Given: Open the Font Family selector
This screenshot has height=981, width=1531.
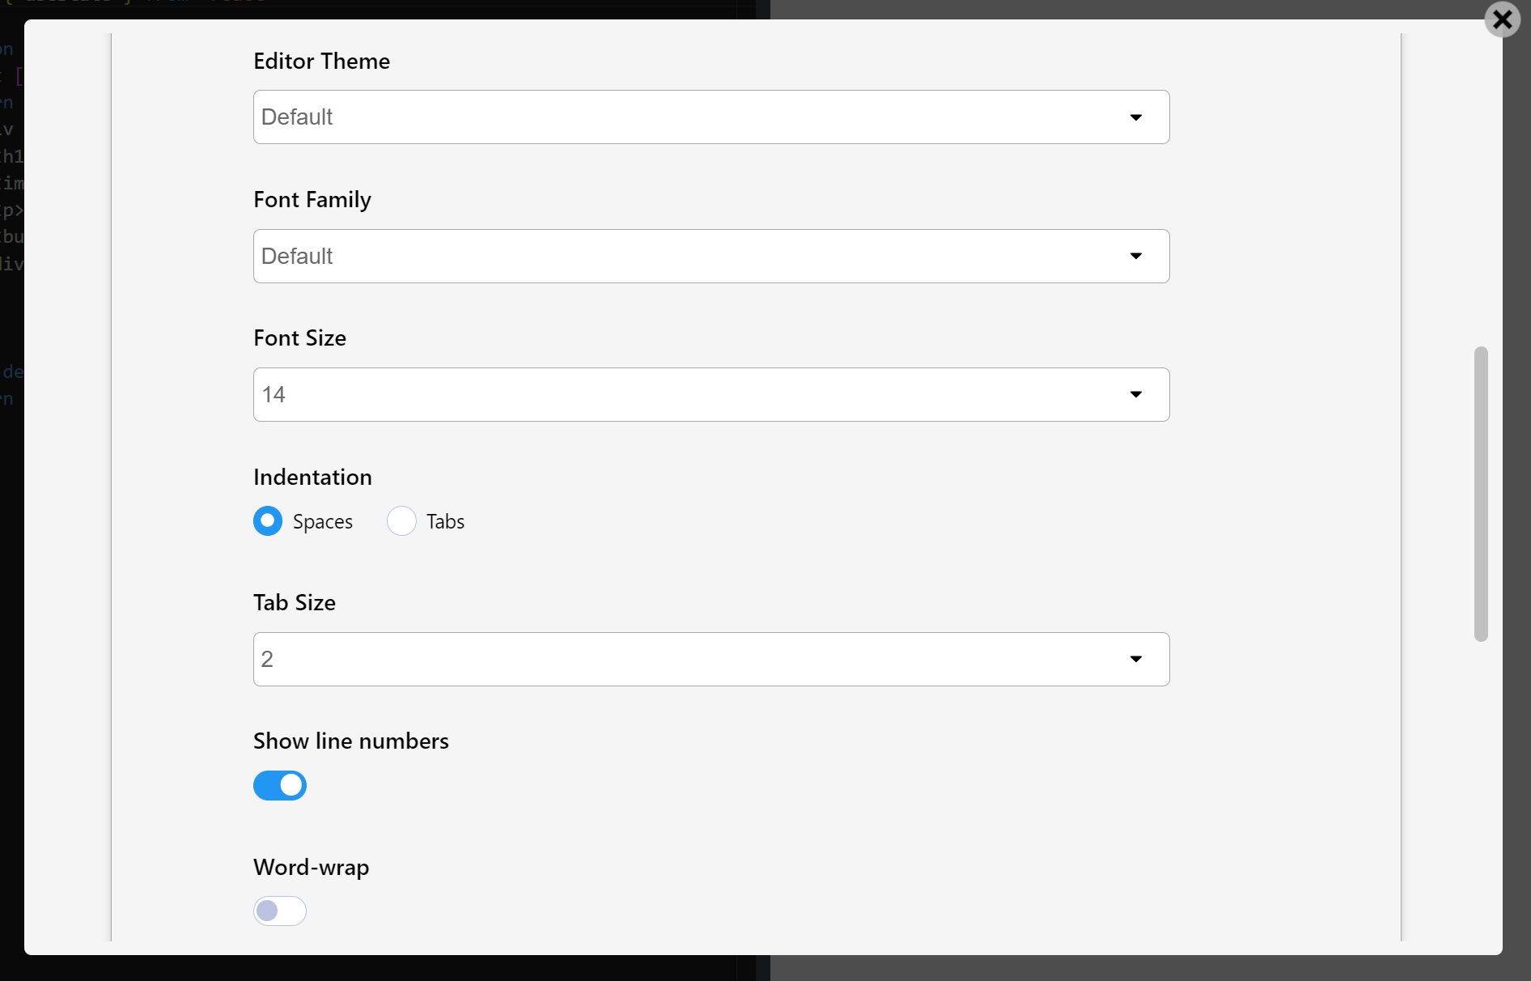Looking at the screenshot, I should point(710,256).
